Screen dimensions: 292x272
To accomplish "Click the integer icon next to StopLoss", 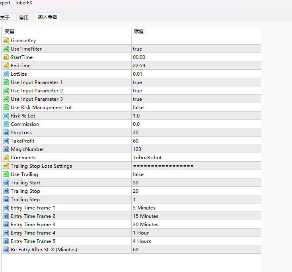I will click(x=6, y=133).
